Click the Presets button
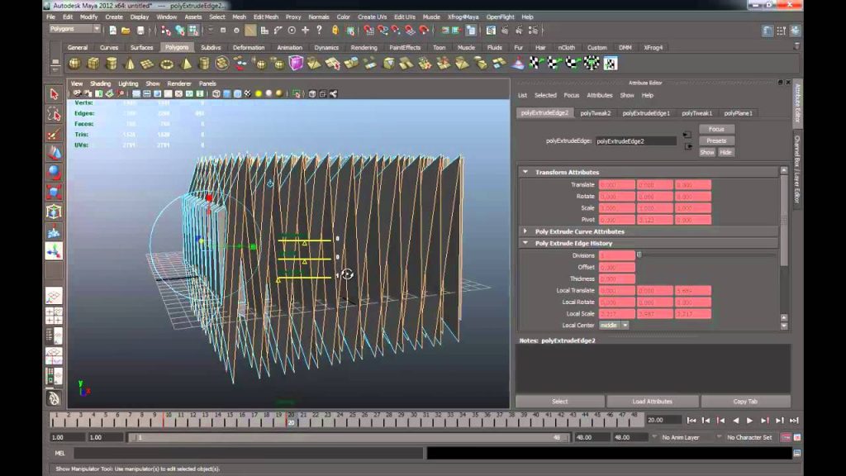Image resolution: width=846 pixels, height=476 pixels. 716,140
